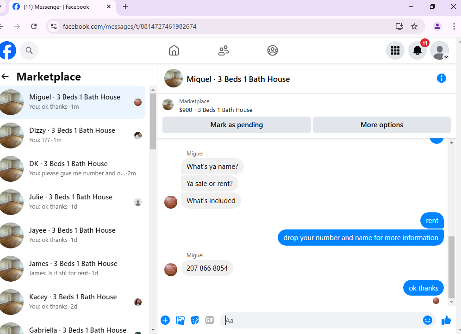Image resolution: width=461 pixels, height=334 pixels.
Task: Open Chrome three-dot menu
Action: point(454,26)
